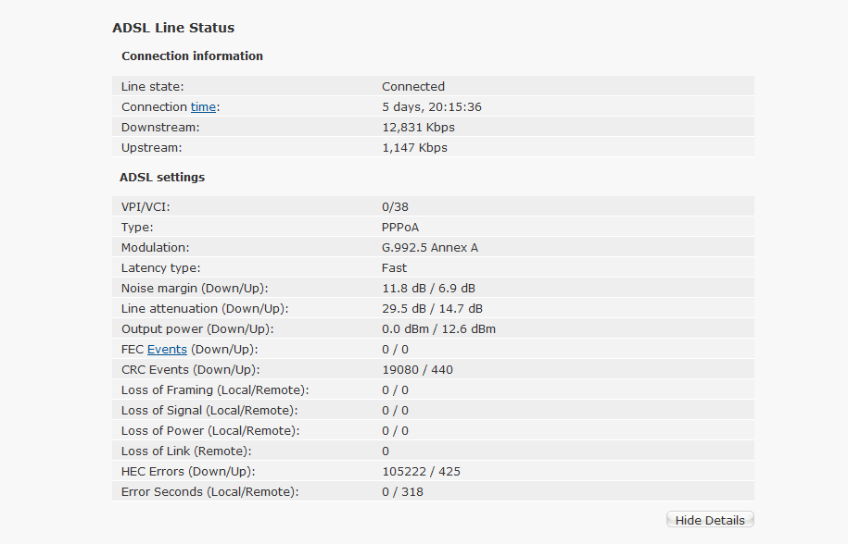Image resolution: width=848 pixels, height=544 pixels.
Task: Click the VPI/VCI value 0/38
Action: pos(395,206)
